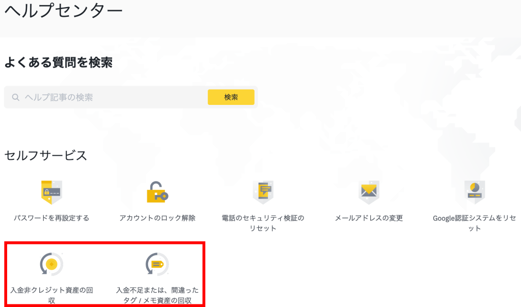
Task: Click the magnifier icon in search bar
Action: tap(16, 97)
